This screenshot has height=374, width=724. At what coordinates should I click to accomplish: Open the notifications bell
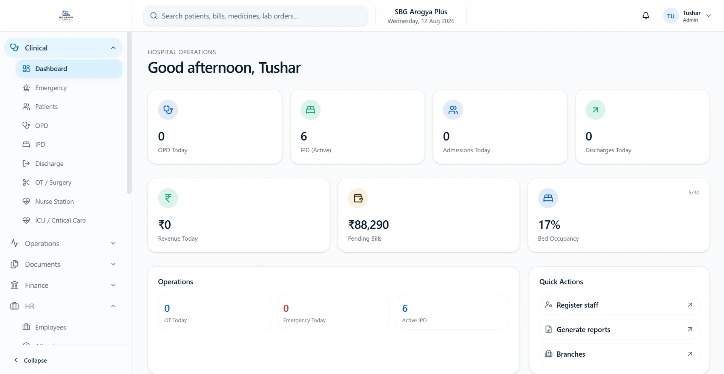click(x=646, y=16)
